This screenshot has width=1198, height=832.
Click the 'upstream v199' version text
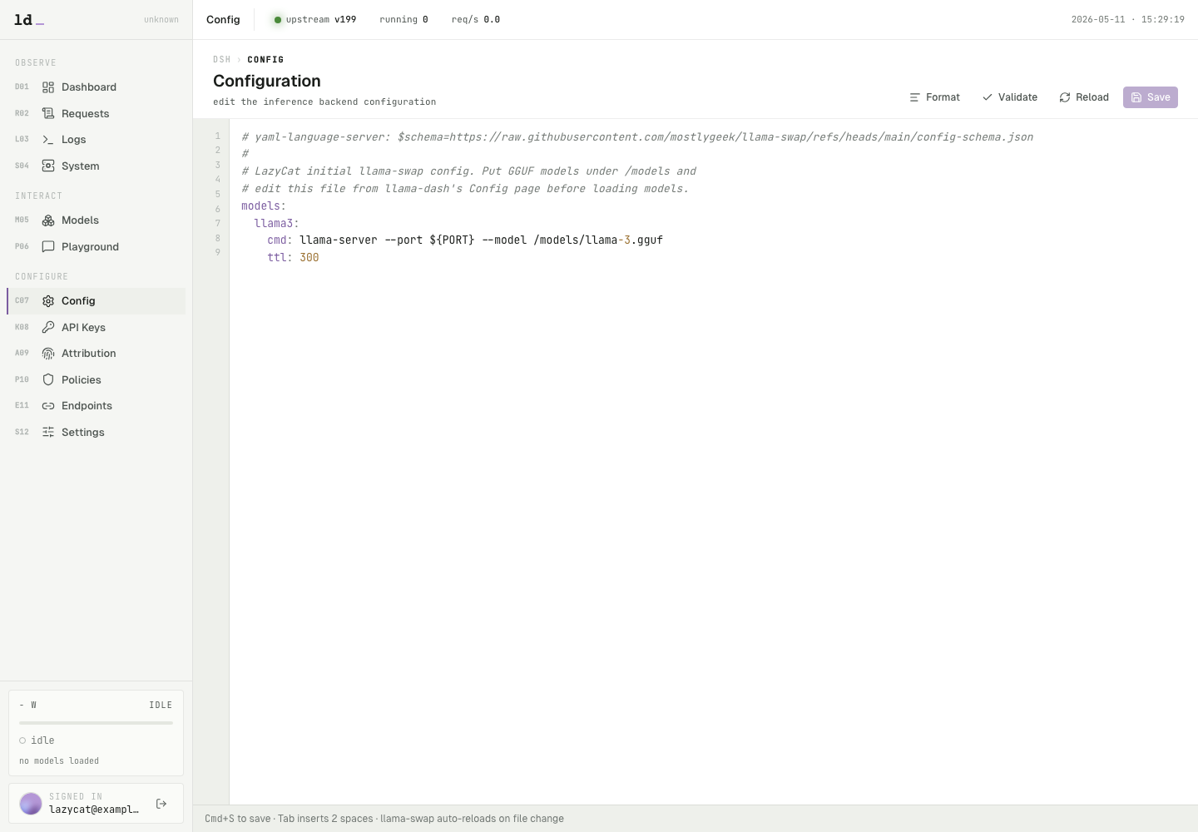(x=321, y=20)
